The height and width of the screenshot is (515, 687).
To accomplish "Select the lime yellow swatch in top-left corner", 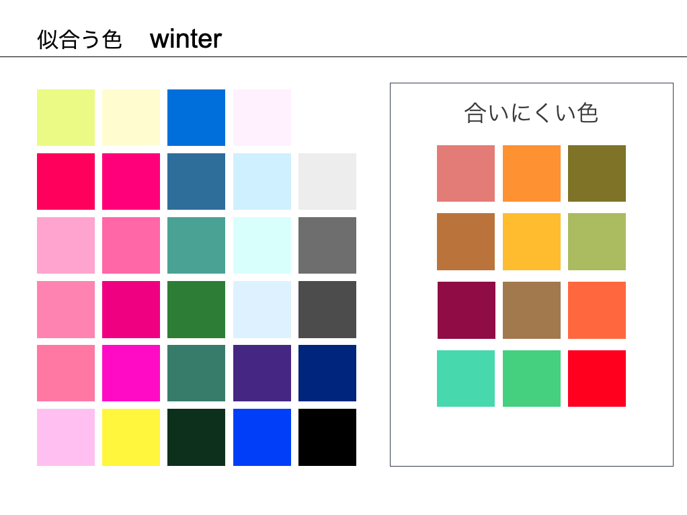I will [66, 118].
